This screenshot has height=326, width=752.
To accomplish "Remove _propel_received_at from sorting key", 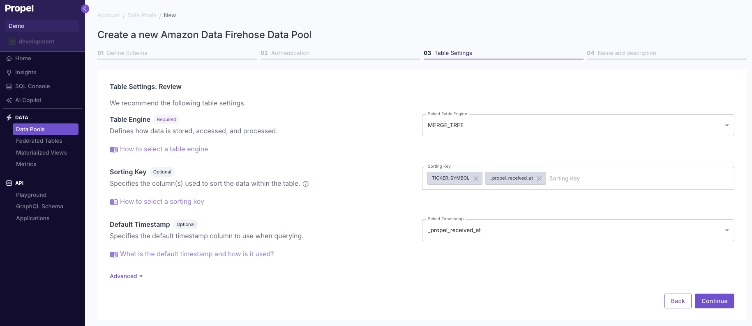I will (x=539, y=178).
